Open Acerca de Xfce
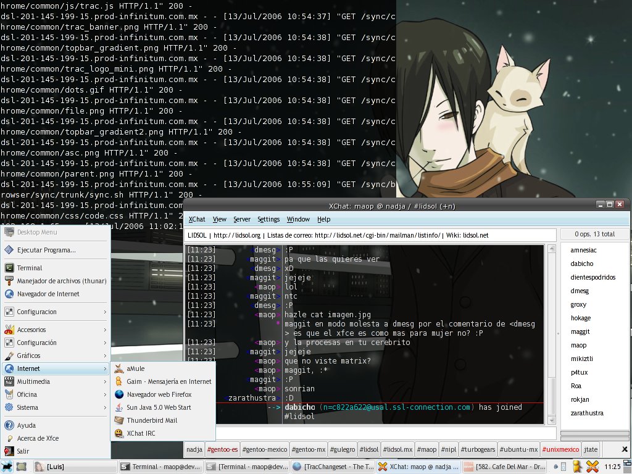 pos(56,438)
